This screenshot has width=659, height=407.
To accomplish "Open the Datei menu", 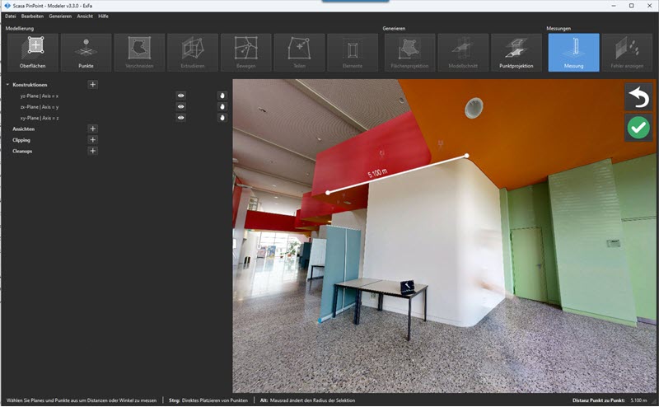I will point(11,16).
